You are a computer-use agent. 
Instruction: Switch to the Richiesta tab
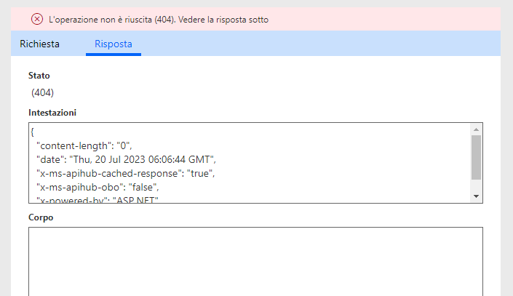pyautogui.click(x=40, y=44)
